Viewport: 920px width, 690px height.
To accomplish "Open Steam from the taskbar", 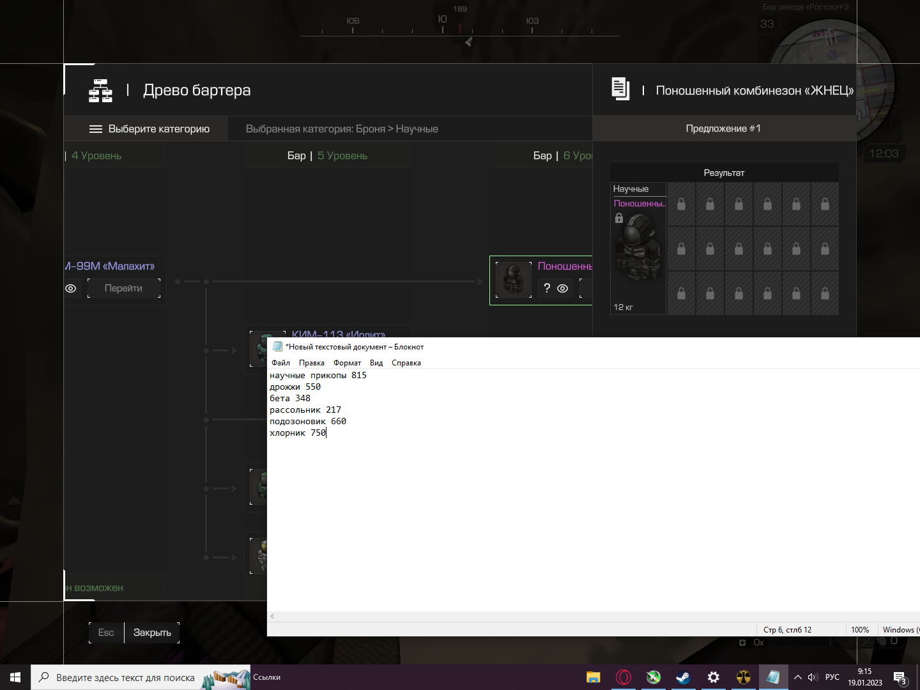I will click(x=684, y=677).
